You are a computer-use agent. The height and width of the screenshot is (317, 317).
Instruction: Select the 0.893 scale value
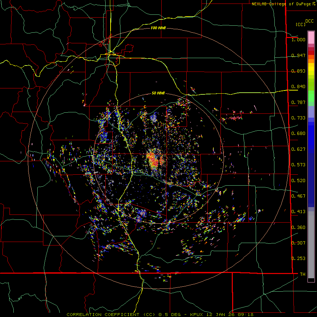(x=298, y=71)
